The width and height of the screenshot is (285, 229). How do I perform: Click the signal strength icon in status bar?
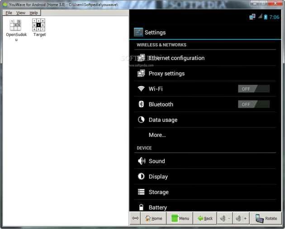(260, 16)
